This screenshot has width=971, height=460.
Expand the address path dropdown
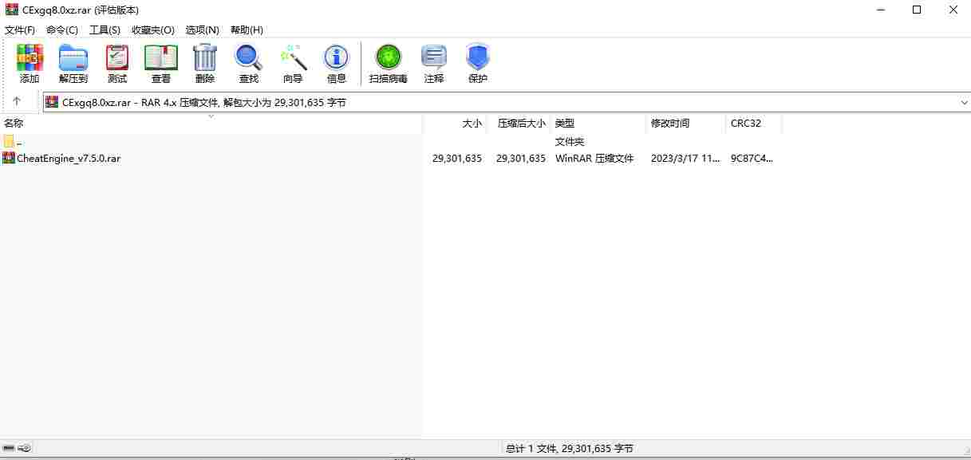[x=963, y=102]
